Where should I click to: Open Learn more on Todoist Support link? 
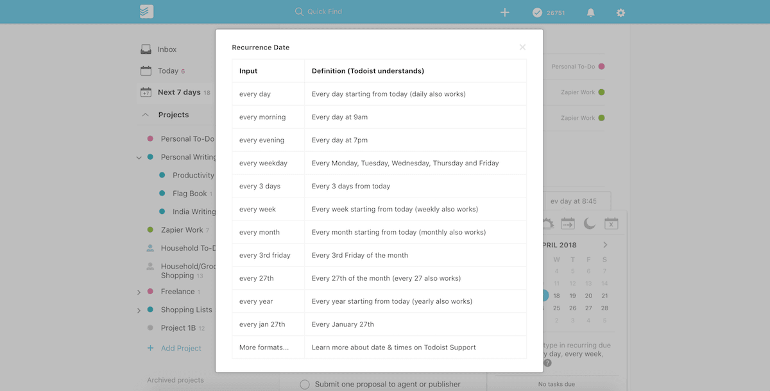click(x=394, y=347)
